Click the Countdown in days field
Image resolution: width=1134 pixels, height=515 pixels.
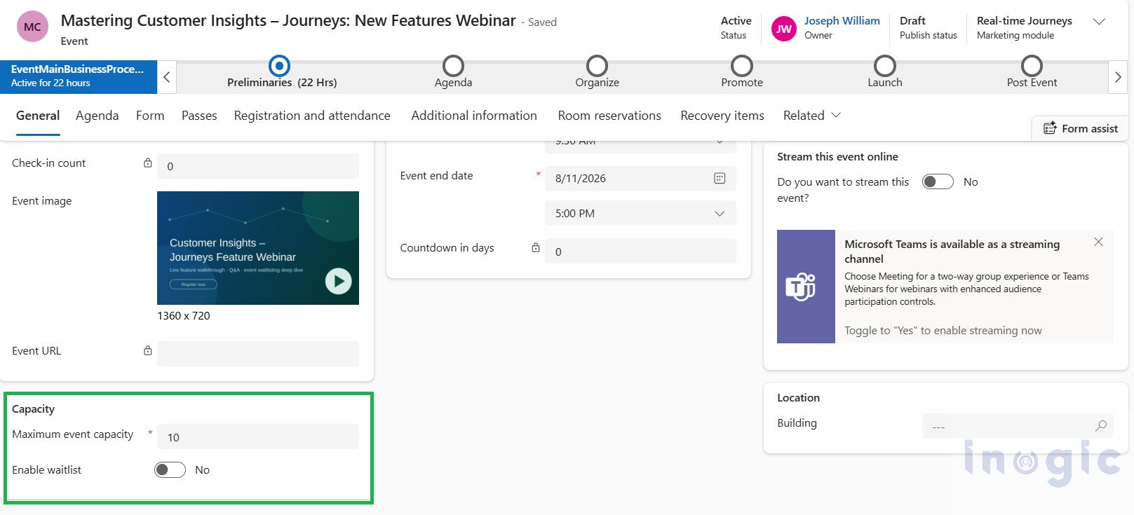coord(640,251)
